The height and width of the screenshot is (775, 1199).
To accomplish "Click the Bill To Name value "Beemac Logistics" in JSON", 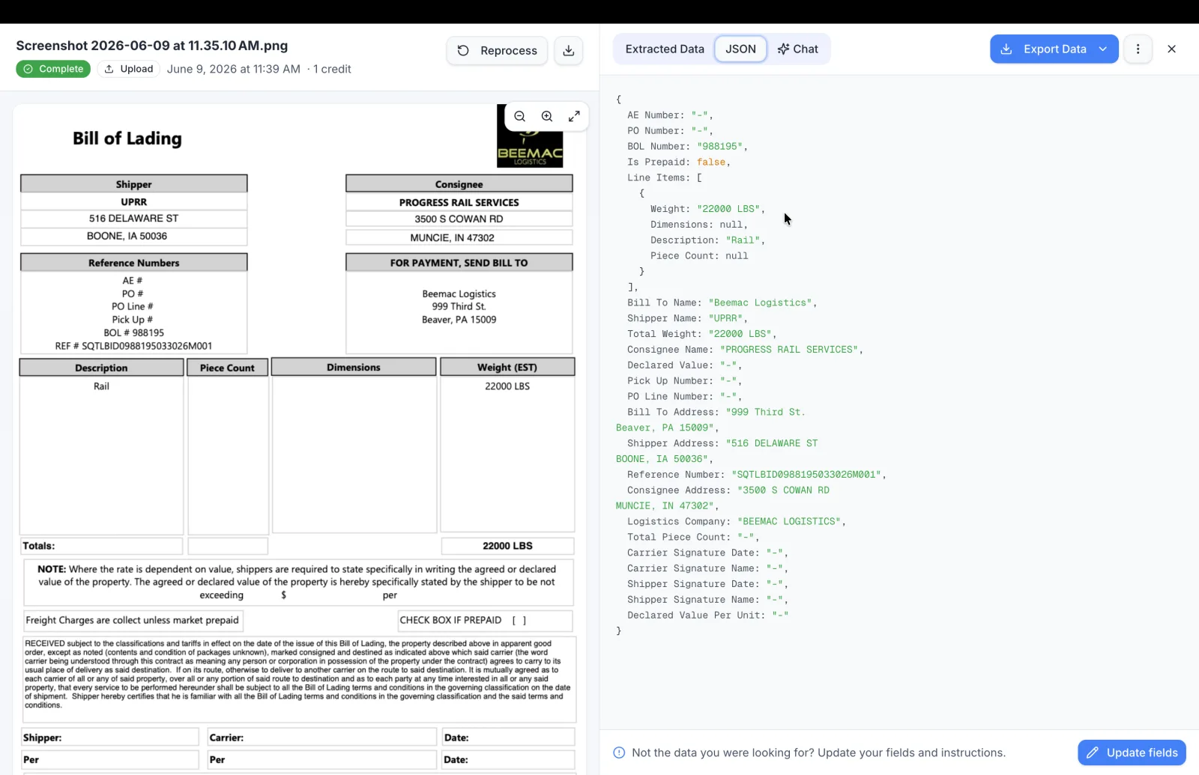I will click(x=761, y=303).
